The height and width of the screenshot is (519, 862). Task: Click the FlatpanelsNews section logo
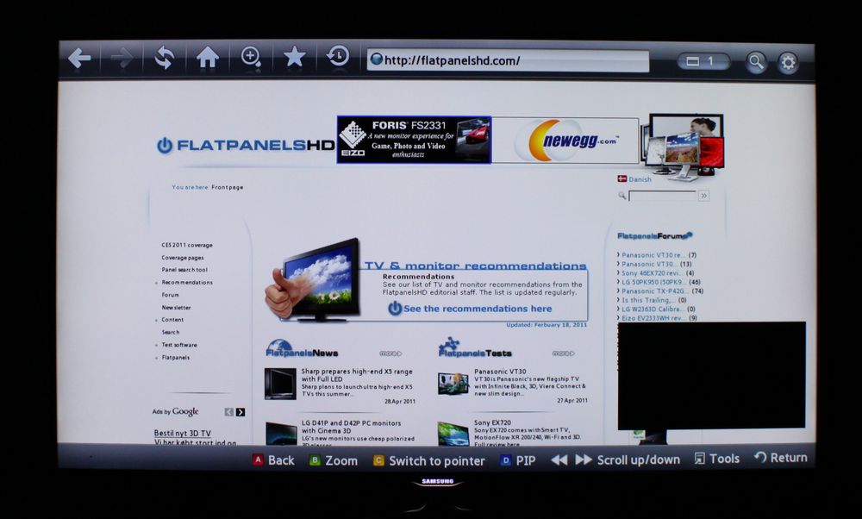click(302, 348)
